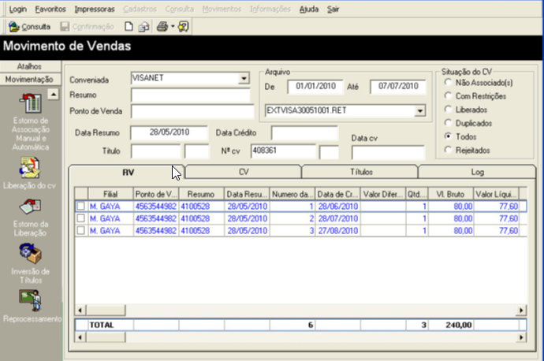This screenshot has width=544, height=361.
Task: Click date 28/06/2010 in Data de Cr column
Action: point(338,207)
